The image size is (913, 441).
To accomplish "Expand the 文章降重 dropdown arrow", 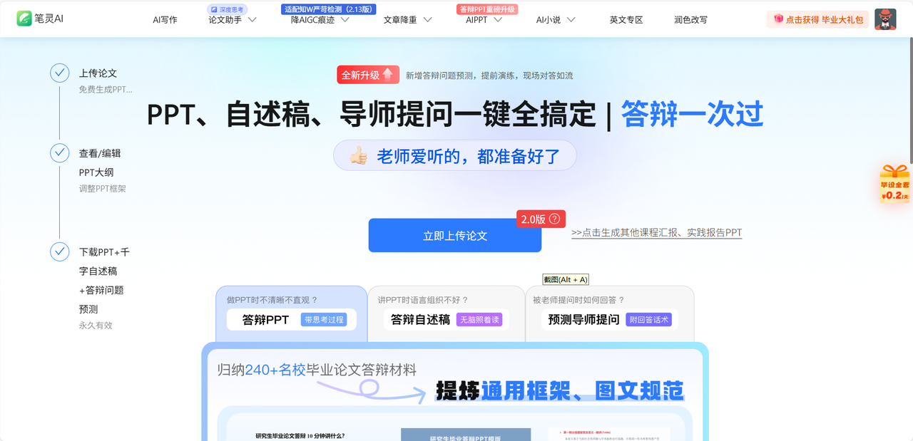I will [427, 20].
